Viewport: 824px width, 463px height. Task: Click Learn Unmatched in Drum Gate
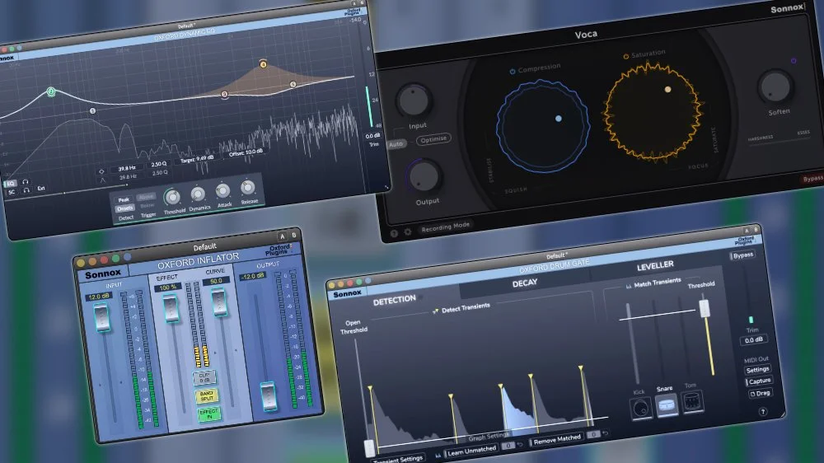pos(471,451)
